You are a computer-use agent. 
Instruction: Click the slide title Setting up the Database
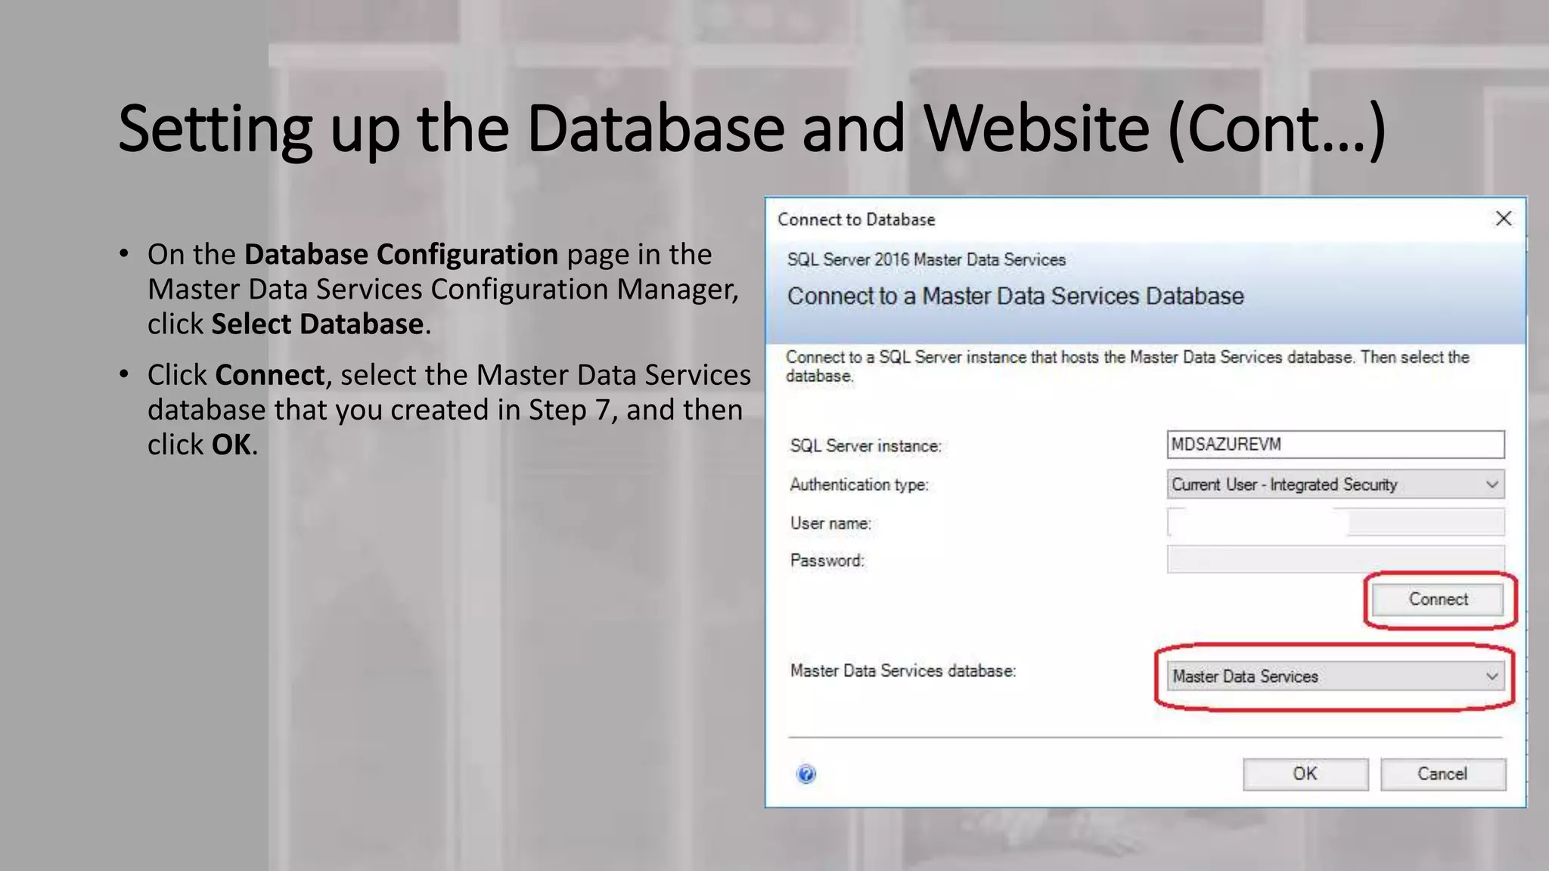(751, 129)
